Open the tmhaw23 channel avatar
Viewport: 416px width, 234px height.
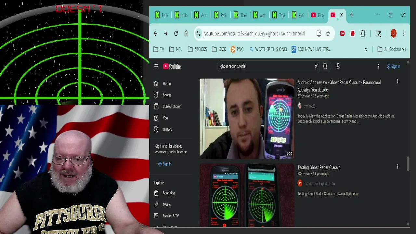coord(300,106)
